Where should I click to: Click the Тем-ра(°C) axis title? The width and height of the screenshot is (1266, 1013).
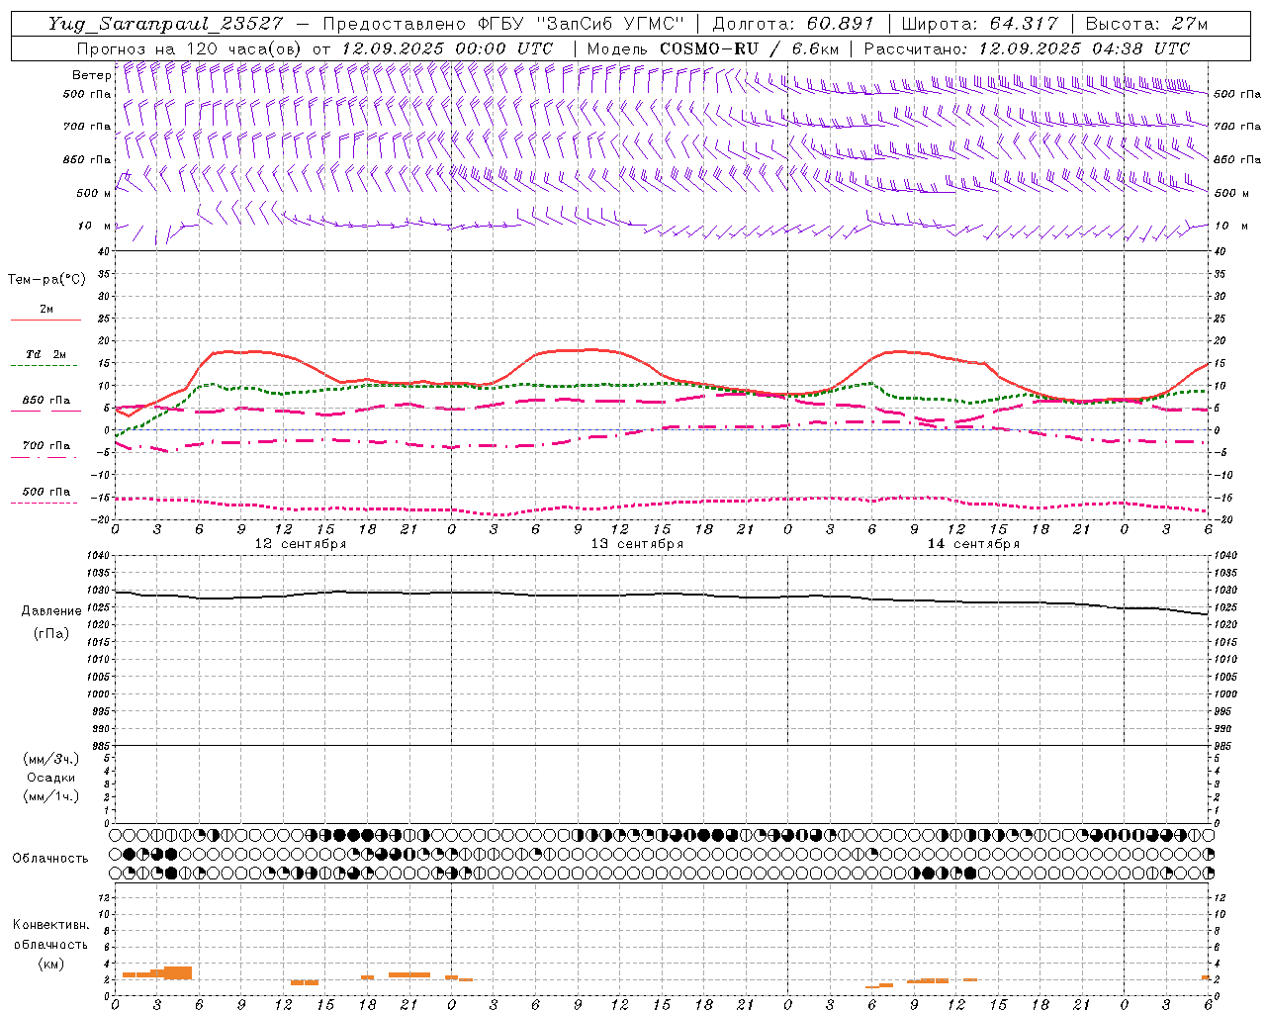[46, 280]
